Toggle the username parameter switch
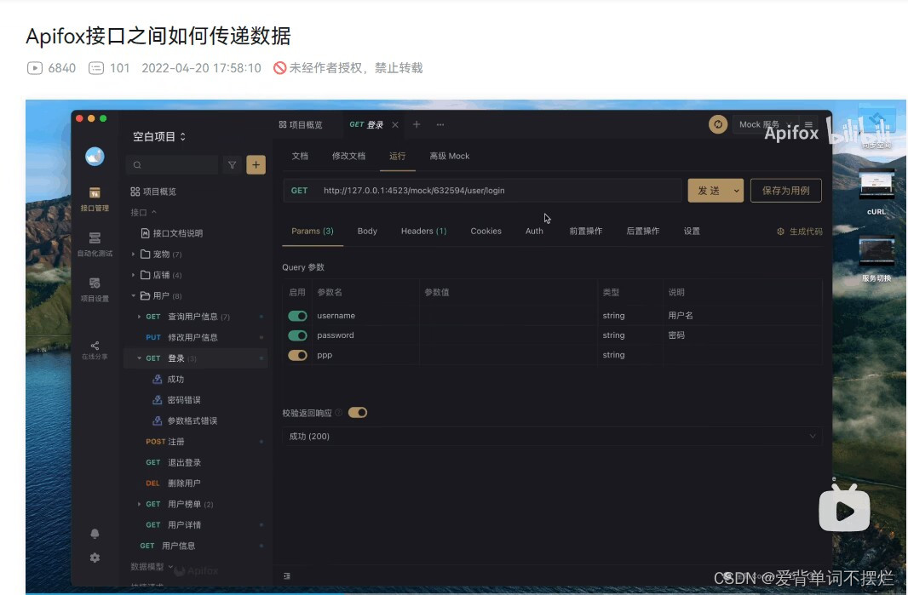 [297, 316]
